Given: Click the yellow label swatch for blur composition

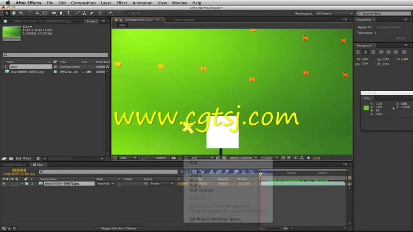Looking at the screenshot, I should coord(55,67).
